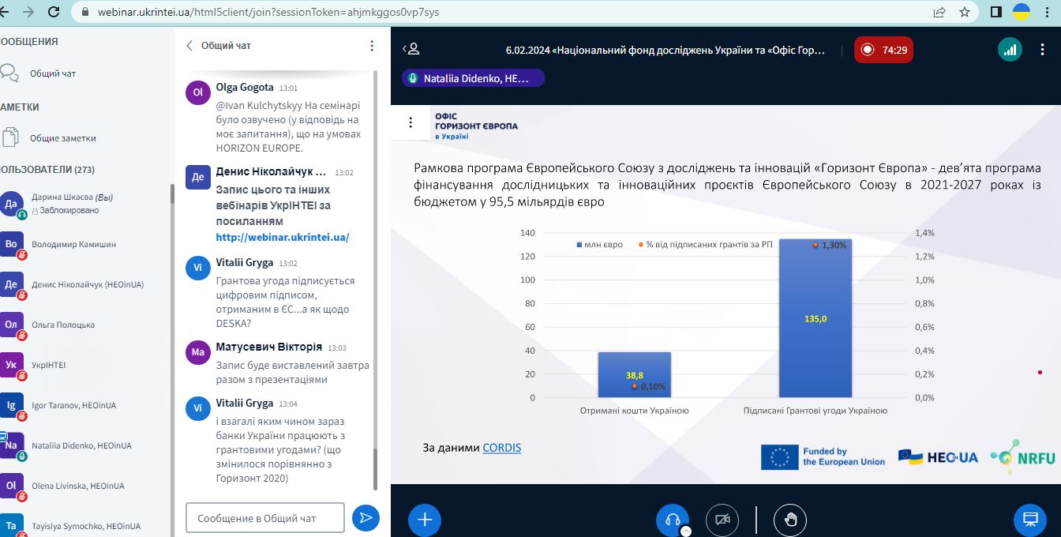Click the 135,0 bar in the chart
Viewport: 1061px width, 537px height.
815,317
